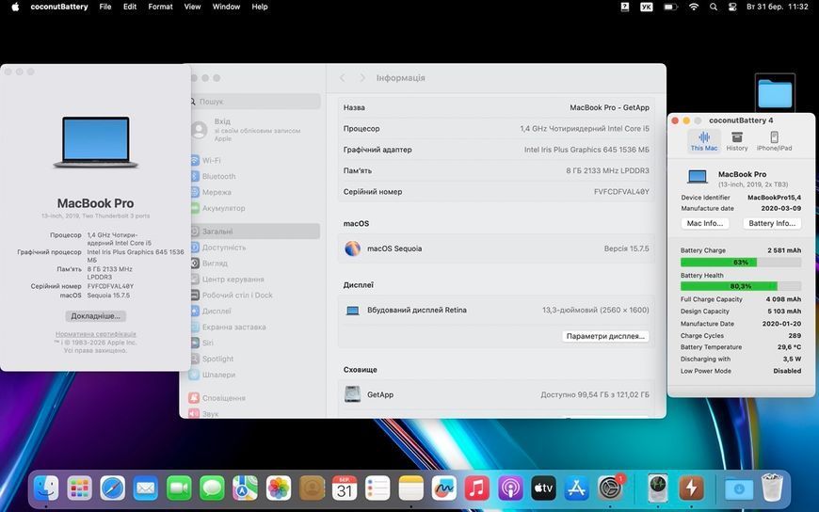This screenshot has width=819, height=512.
Task: Switch to the iPhone/iPad tab in coconutBattery
Action: pos(774,141)
